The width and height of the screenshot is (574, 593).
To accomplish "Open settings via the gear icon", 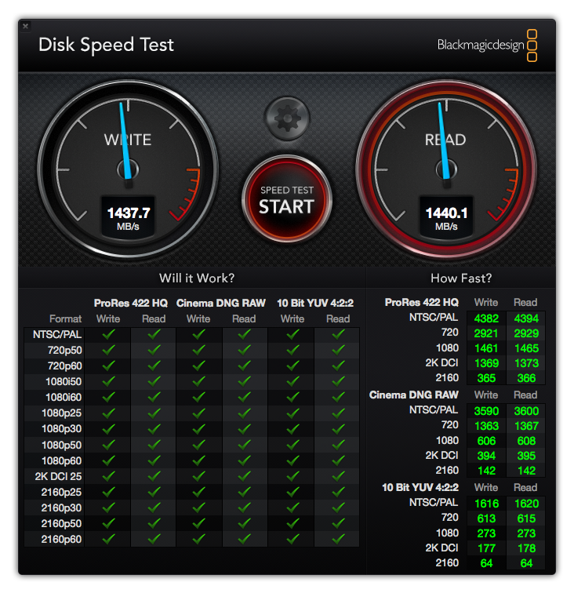I will [287, 118].
